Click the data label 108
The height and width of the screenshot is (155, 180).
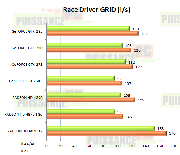[128, 46]
